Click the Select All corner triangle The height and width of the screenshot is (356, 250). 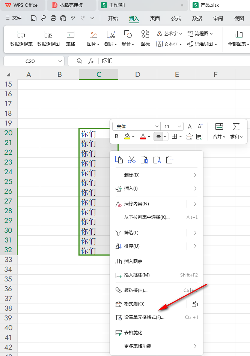pos(9,75)
